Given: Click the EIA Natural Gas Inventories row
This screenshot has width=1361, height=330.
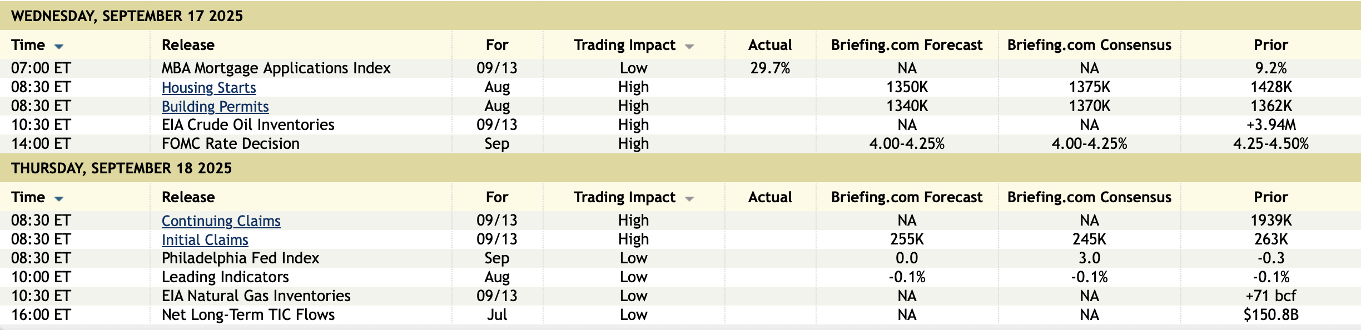Looking at the screenshot, I should (x=256, y=296).
